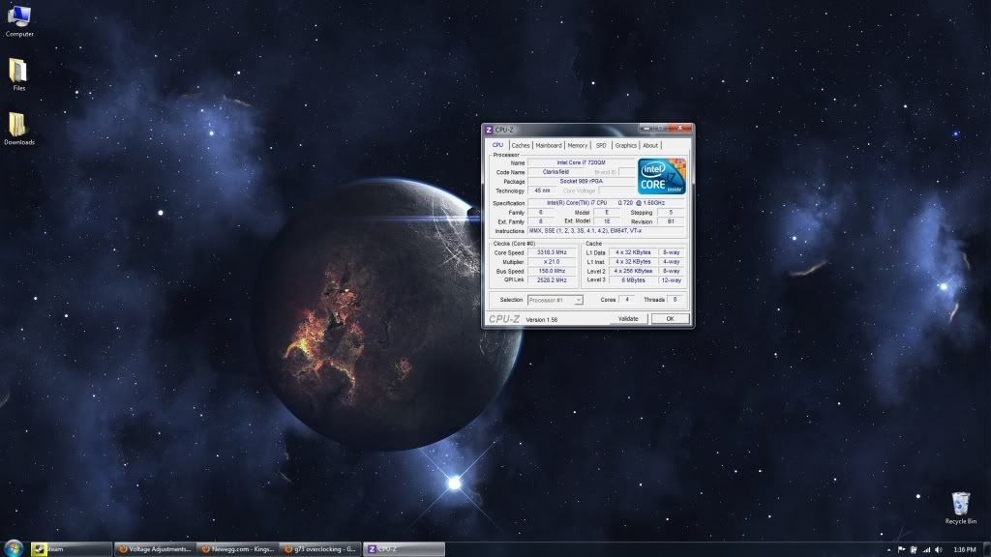Click the Revision value 'B1'
Image resolution: width=991 pixels, height=557 pixels.
pos(671,221)
